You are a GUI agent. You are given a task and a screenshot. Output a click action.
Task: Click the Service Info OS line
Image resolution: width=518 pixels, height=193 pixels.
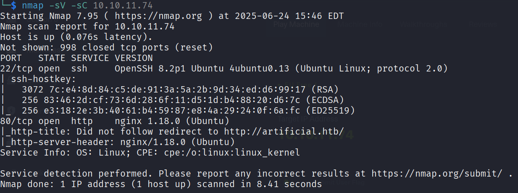click(150, 152)
